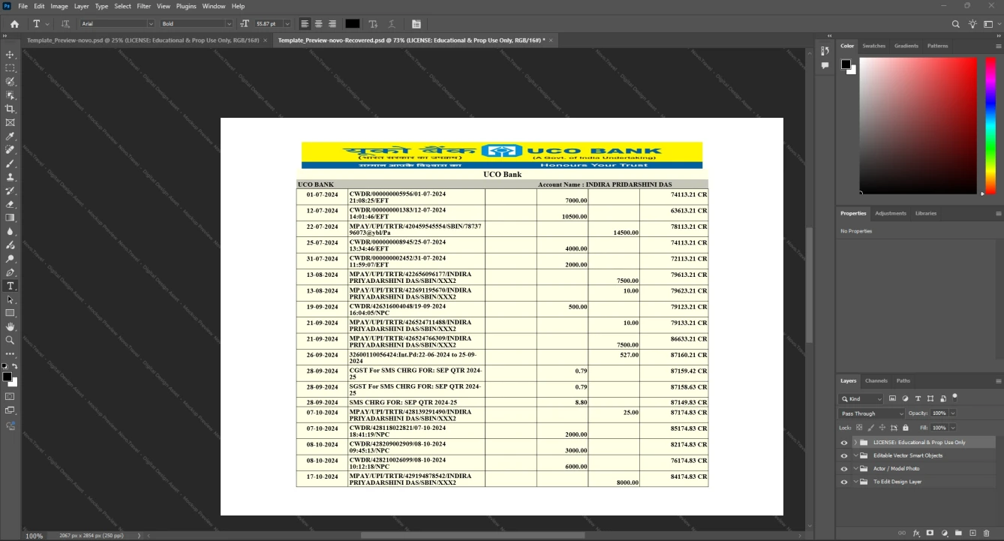
Task: Switch to the Template_Preview-novo.psd document tab
Action: click(x=143, y=40)
